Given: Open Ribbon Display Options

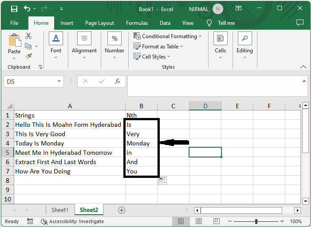Looking at the screenshot, I should tap(239, 8).
